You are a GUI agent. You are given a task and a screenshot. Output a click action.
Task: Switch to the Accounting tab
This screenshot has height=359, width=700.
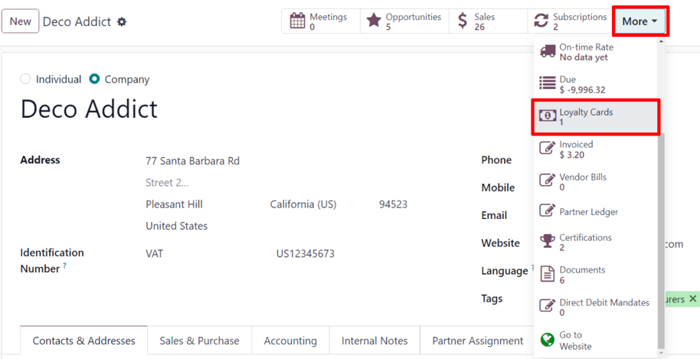click(x=290, y=341)
